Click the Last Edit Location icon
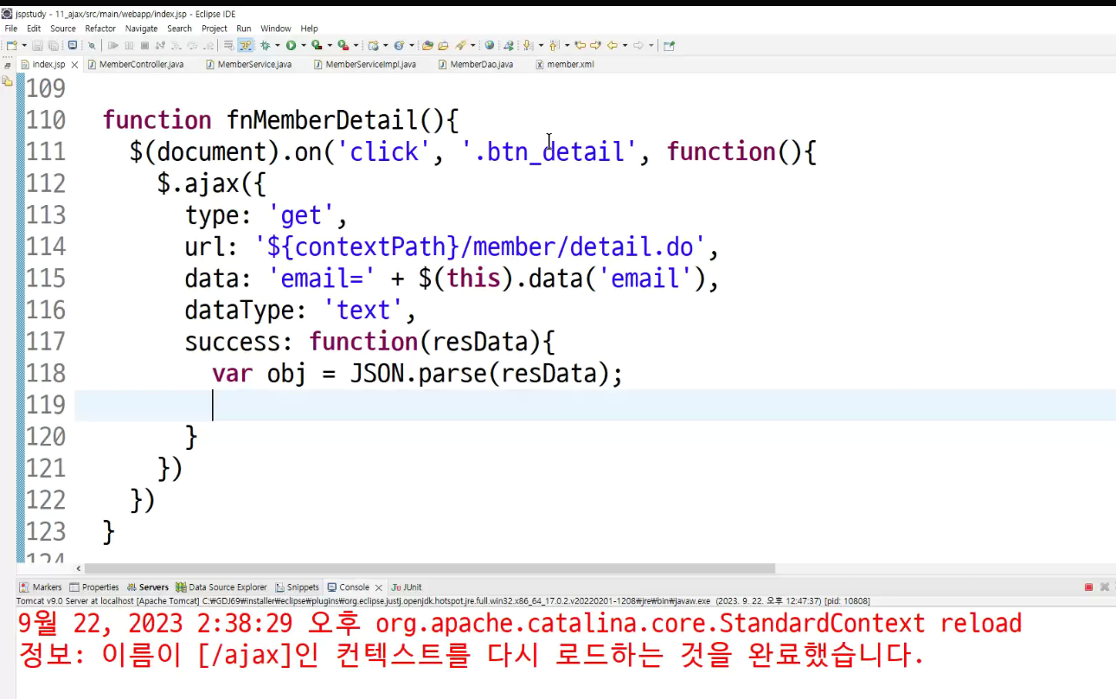1116x699 pixels. click(580, 45)
